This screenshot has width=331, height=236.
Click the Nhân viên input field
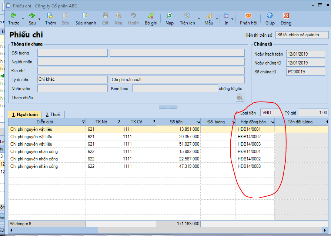pyautogui.click(x=73, y=88)
